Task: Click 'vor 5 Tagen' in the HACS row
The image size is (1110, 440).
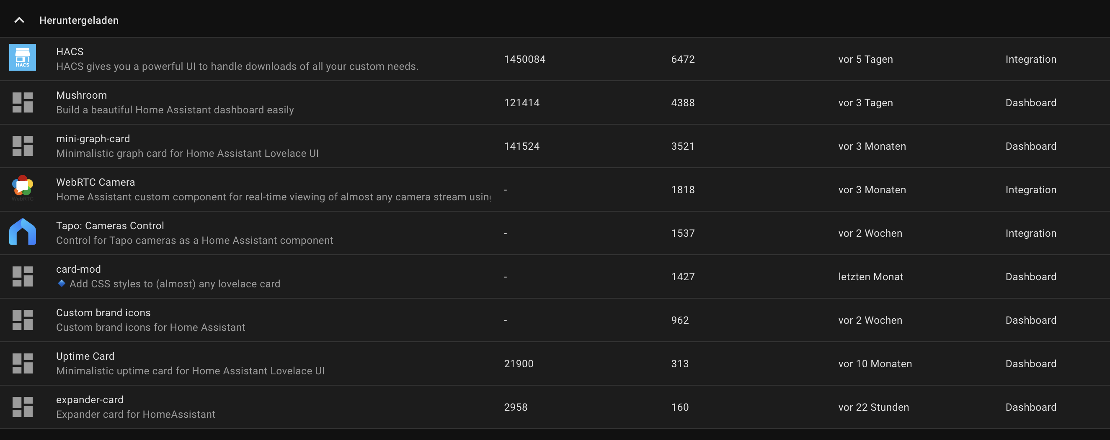Action: click(866, 59)
